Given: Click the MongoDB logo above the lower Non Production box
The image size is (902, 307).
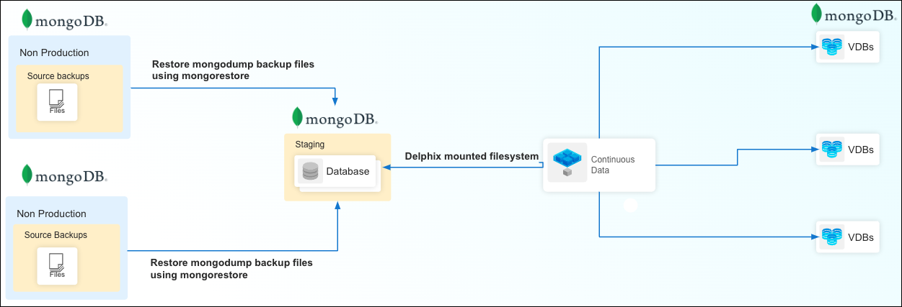Looking at the screenshot, I should (64, 175).
